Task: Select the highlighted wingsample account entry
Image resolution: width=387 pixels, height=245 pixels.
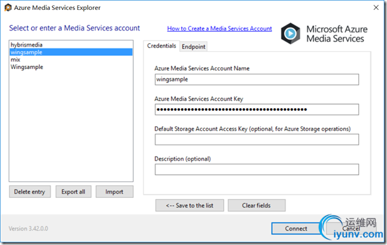Action: pos(71,52)
